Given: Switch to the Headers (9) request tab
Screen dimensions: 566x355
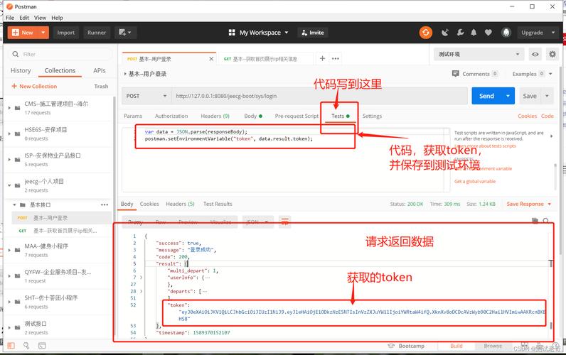Looking at the screenshot, I should click(x=215, y=116).
